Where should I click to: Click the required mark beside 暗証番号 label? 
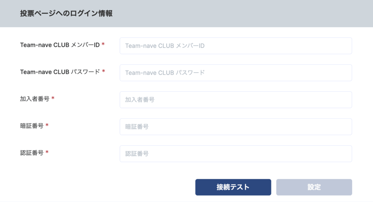47,125
